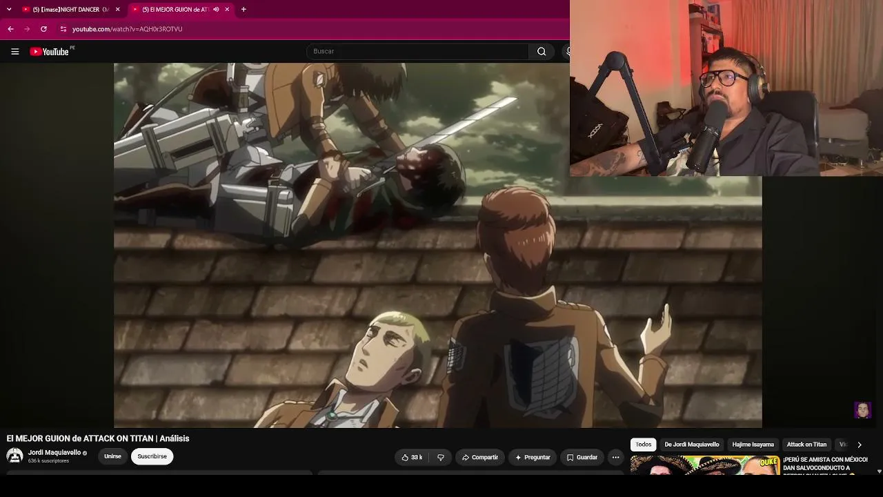Close the NIGHT DANCER tab
The image size is (883, 497).
117,10
